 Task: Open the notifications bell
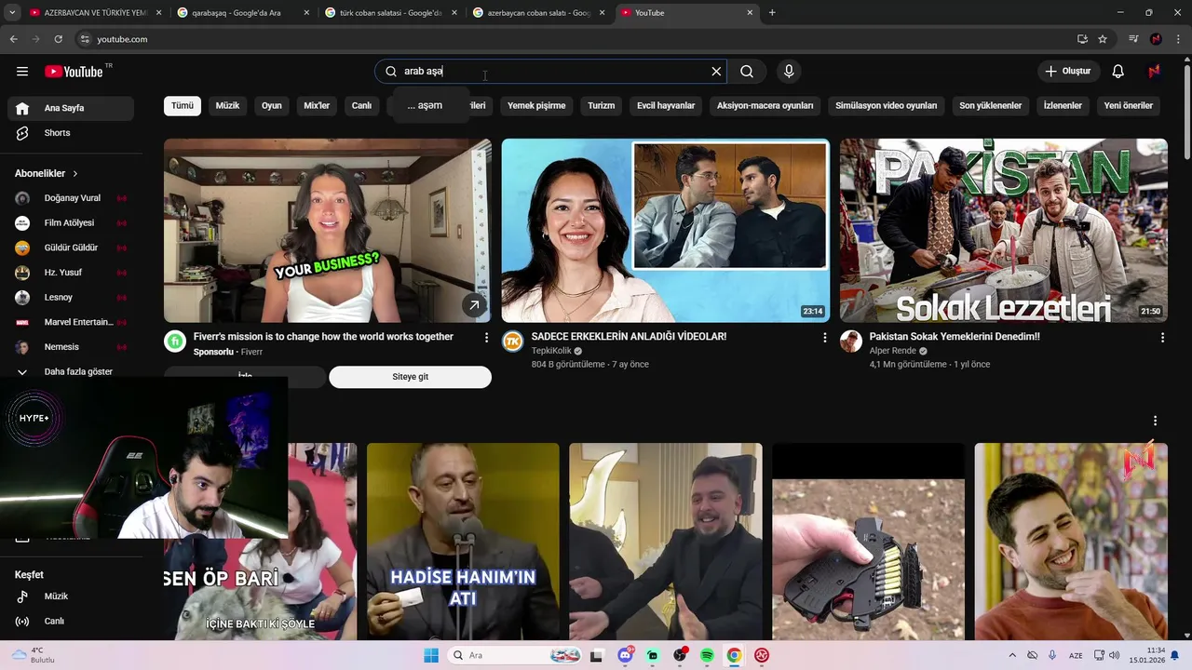[x=1118, y=72]
